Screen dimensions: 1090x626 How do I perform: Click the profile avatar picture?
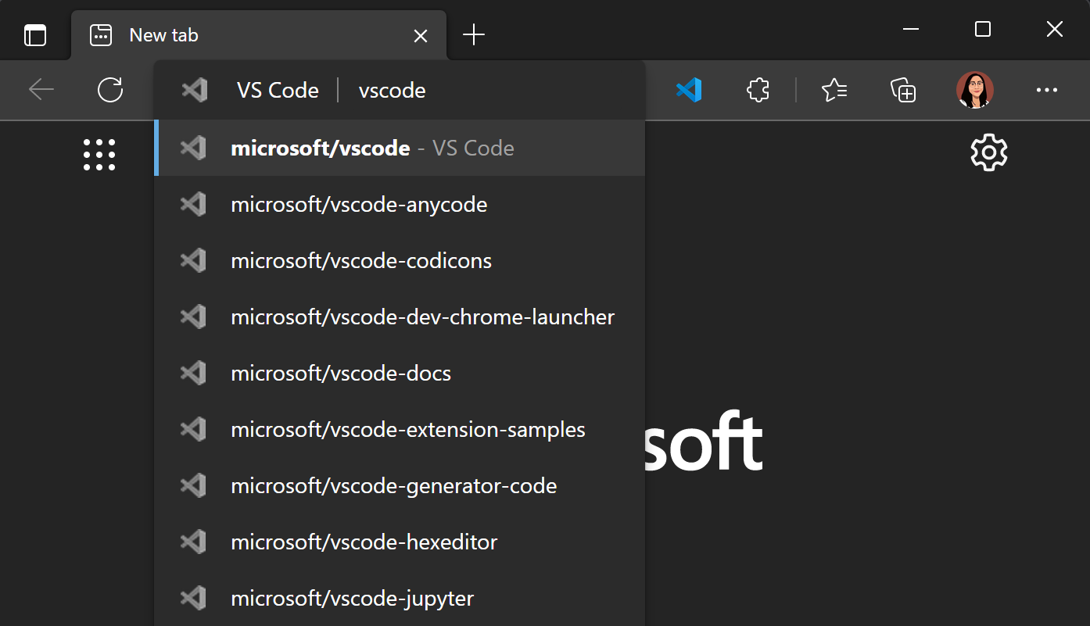coord(974,90)
